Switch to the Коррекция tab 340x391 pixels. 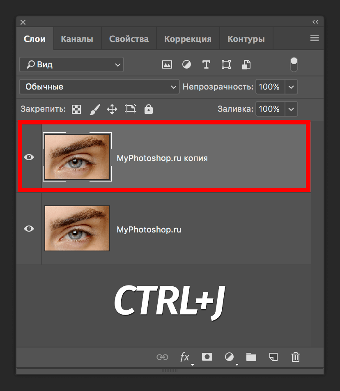tap(188, 38)
